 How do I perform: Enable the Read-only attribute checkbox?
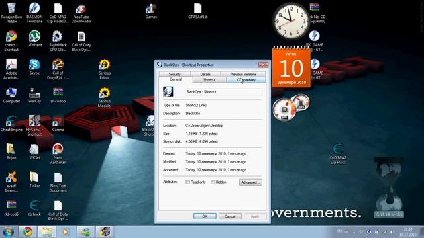tap(187, 182)
